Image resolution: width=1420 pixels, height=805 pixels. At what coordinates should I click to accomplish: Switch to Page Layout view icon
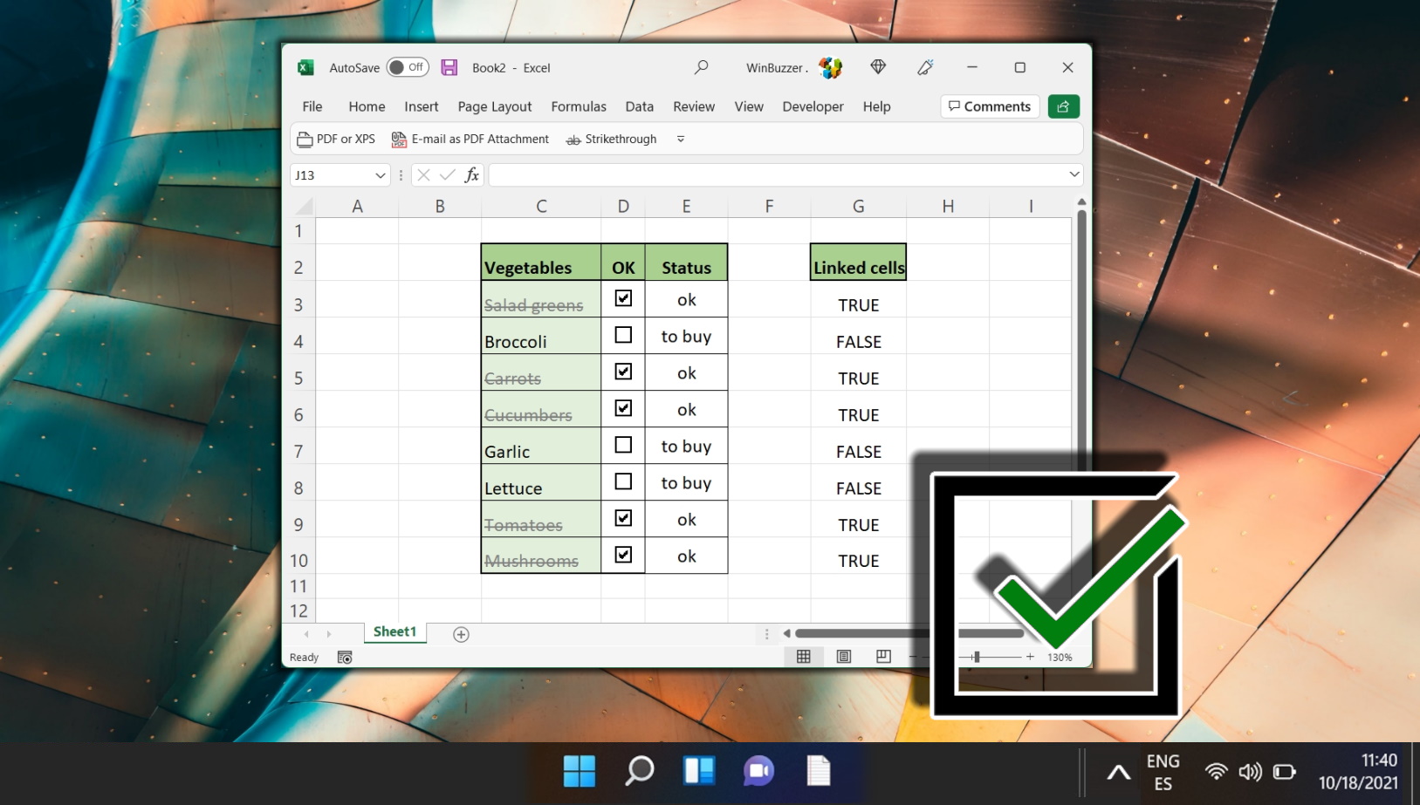843,657
